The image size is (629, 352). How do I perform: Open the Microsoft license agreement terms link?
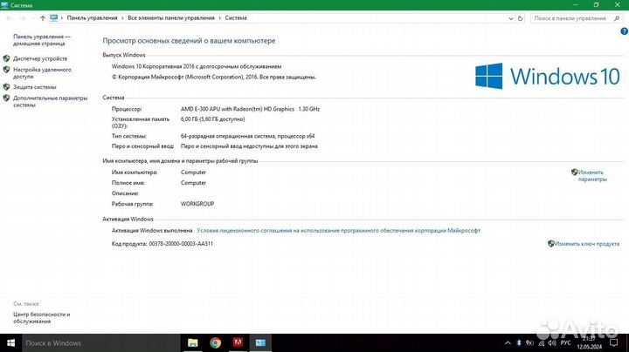[338, 230]
